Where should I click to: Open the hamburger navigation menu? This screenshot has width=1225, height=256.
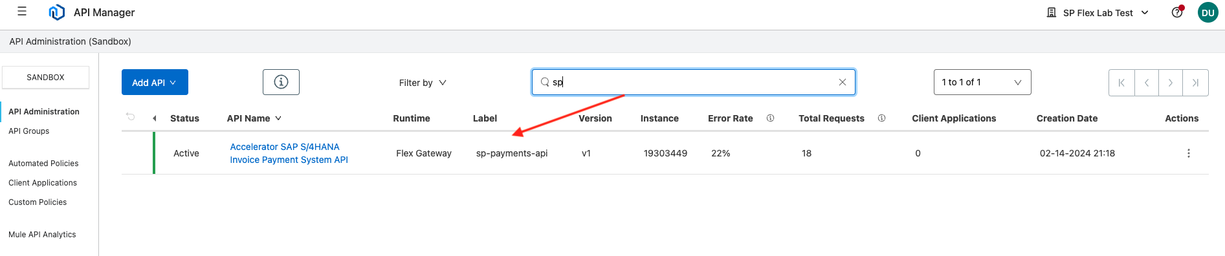tap(22, 12)
